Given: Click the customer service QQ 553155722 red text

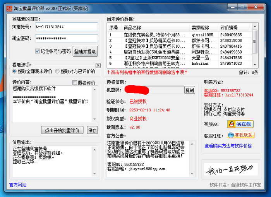Looking at the screenshot, I should pos(222,90).
